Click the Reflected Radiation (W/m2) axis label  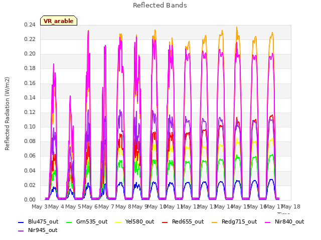[x=7, y=113]
